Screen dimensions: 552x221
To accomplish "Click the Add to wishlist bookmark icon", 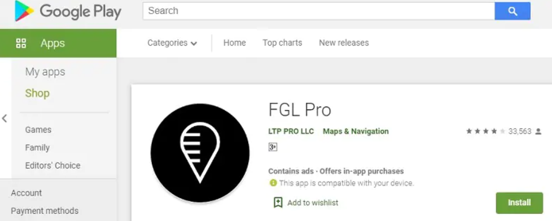I will click(x=278, y=202).
